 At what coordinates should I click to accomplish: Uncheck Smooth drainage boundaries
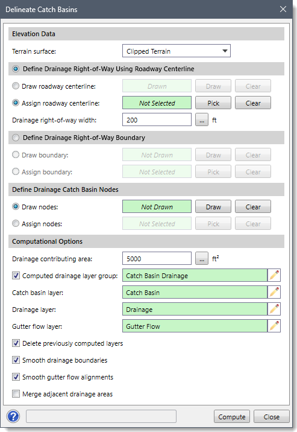pos(16,360)
